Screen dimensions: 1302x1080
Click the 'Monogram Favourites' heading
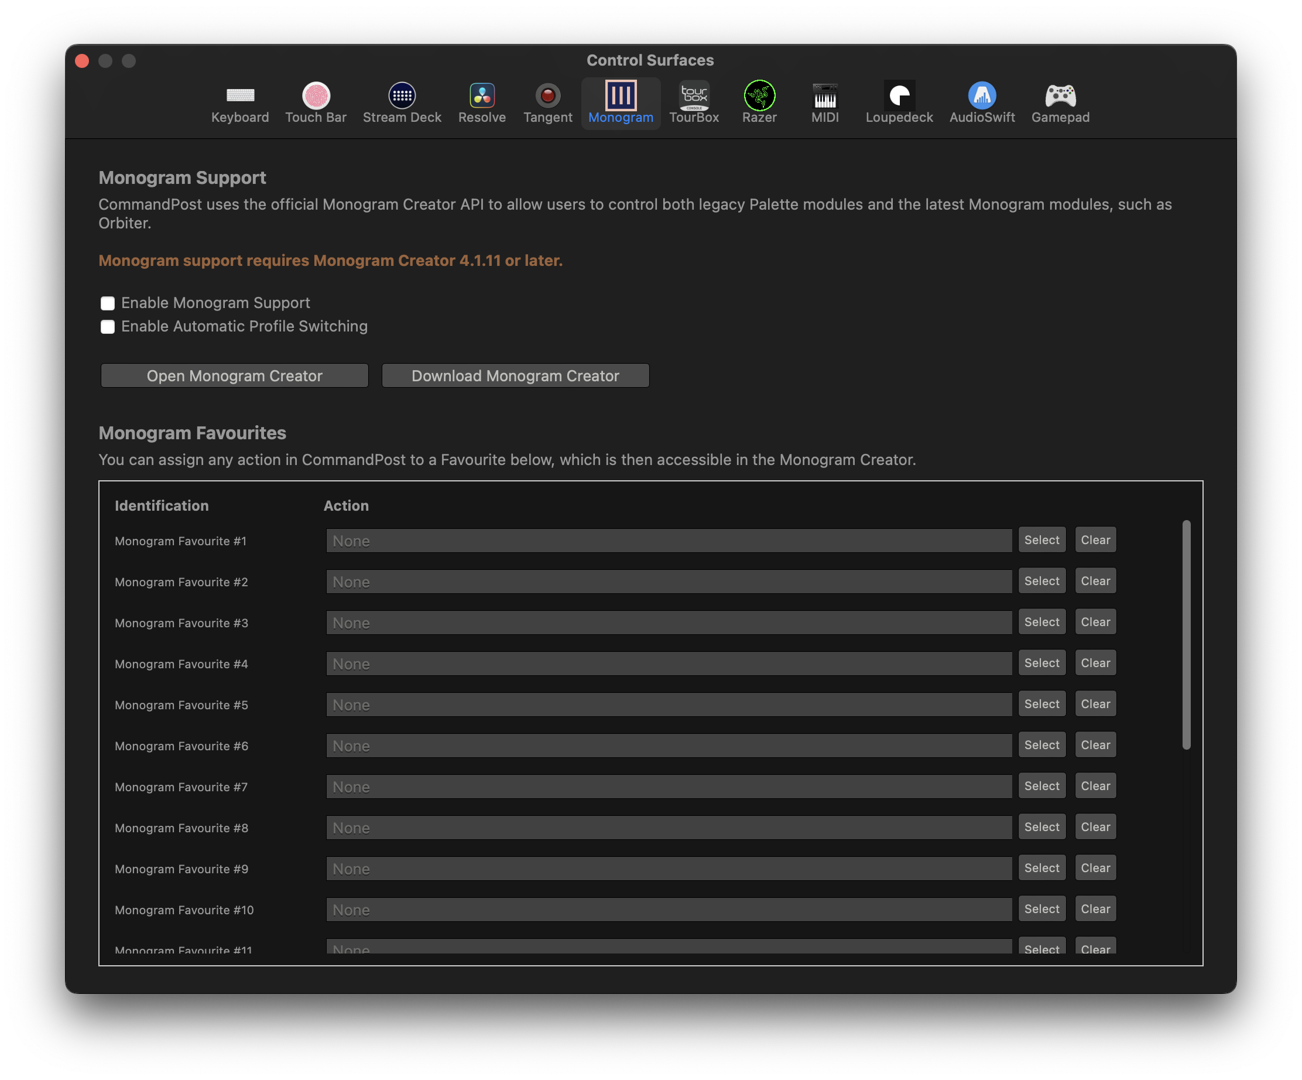pos(192,432)
